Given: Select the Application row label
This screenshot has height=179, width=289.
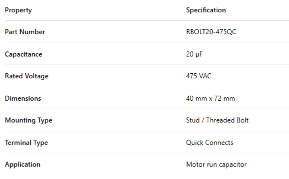Looking at the screenshot, I should pos(22,165).
